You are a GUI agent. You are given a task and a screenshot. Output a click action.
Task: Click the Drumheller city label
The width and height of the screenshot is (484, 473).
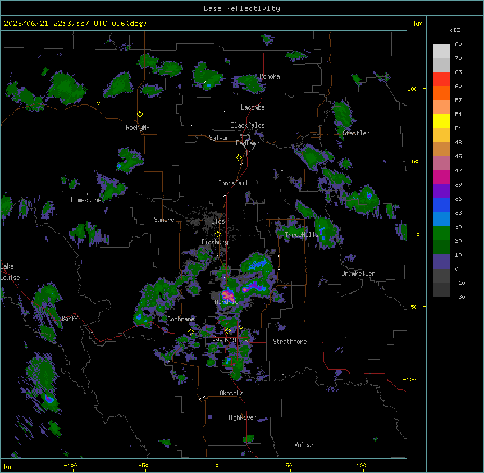tap(358, 274)
